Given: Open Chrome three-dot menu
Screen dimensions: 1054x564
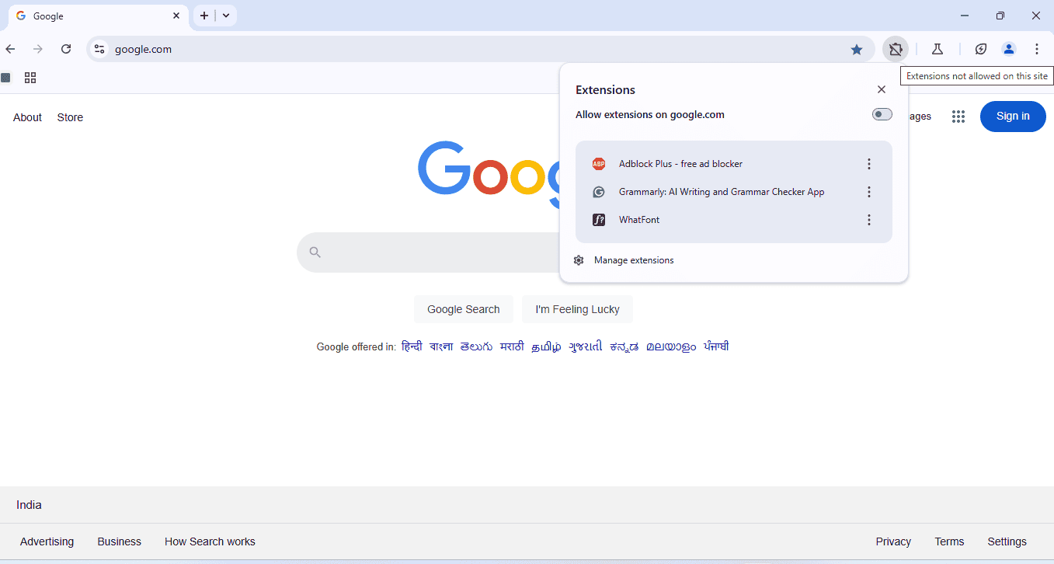Looking at the screenshot, I should pyautogui.click(x=1037, y=49).
